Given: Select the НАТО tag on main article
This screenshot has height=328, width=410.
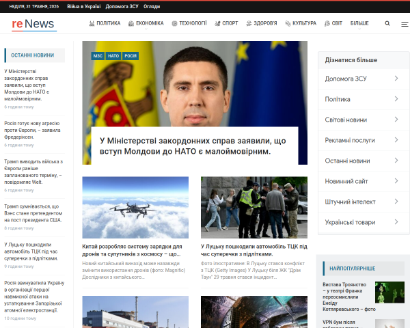Looking at the screenshot, I should (113, 56).
